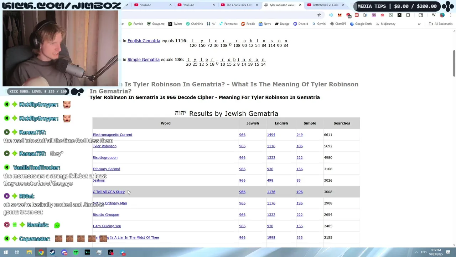Screen dimensions: 456x257
Task: Open the ChatGPT bookmark
Action: point(338,24)
